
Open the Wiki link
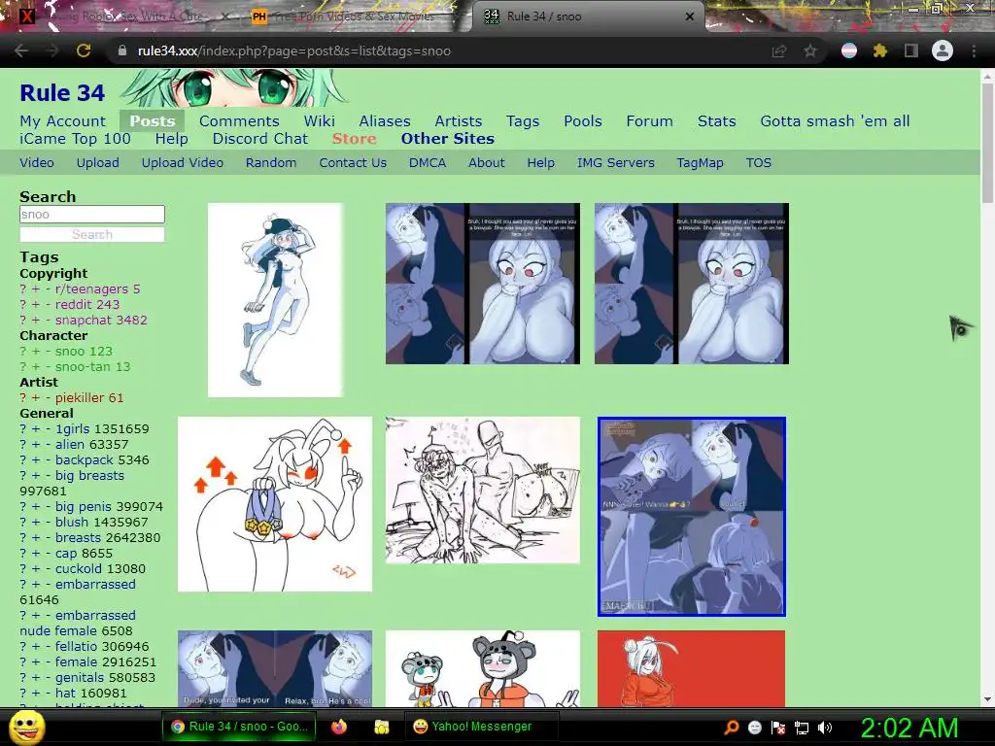coord(319,121)
